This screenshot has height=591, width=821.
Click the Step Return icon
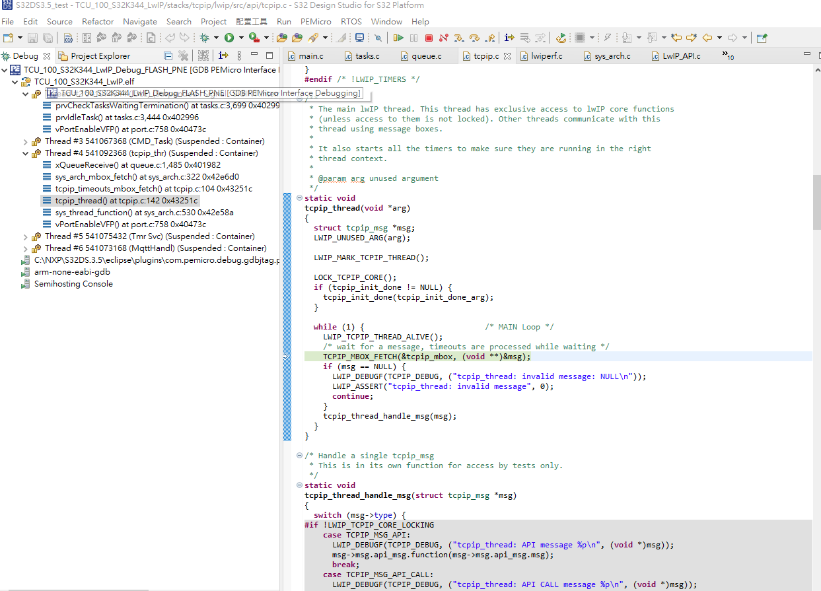[489, 38]
